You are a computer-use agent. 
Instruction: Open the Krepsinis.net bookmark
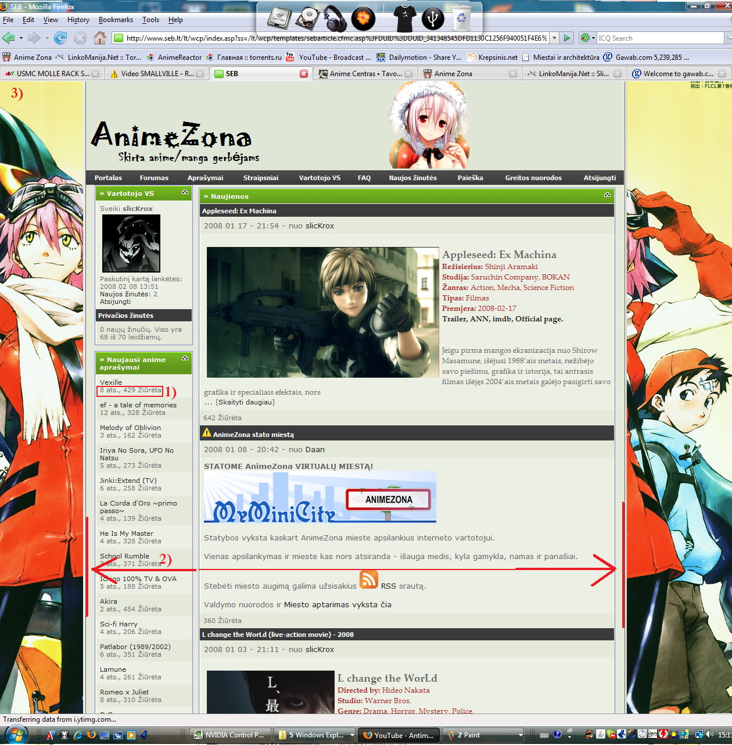(x=493, y=57)
